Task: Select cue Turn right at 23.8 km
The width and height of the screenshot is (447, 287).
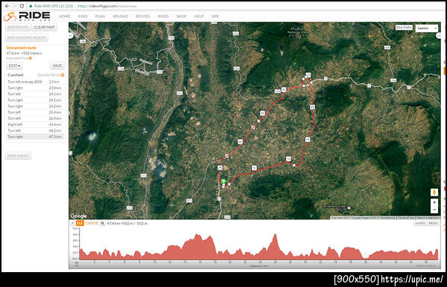Action: click(x=35, y=88)
